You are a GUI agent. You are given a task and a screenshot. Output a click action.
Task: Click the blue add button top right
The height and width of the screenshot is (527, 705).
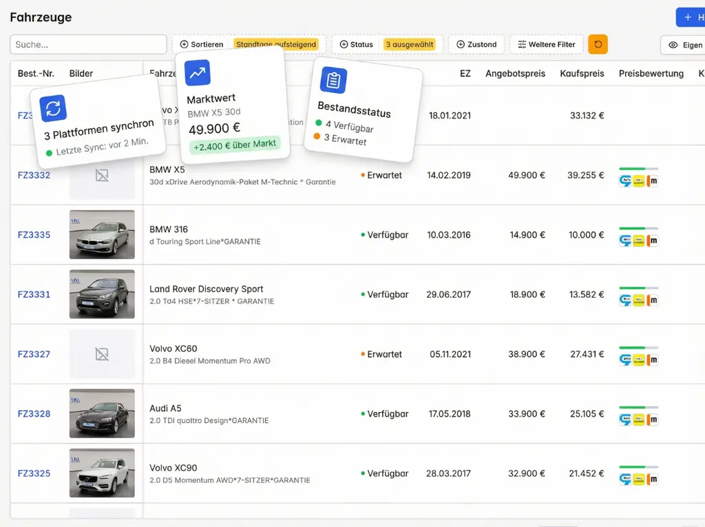[691, 17]
